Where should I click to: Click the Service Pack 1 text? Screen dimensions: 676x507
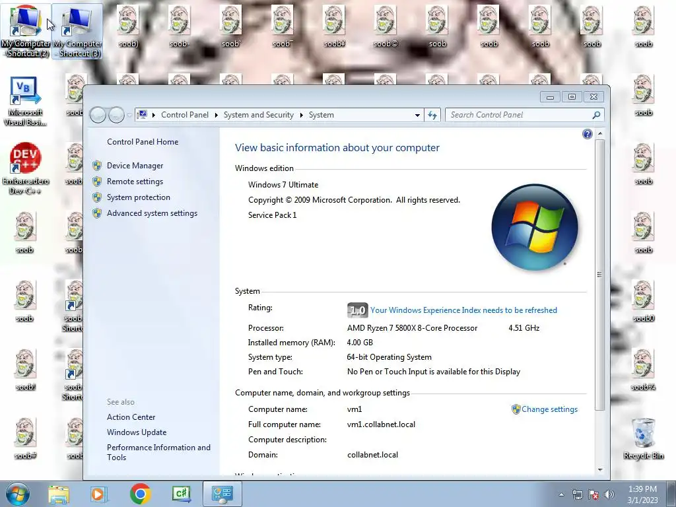(272, 215)
